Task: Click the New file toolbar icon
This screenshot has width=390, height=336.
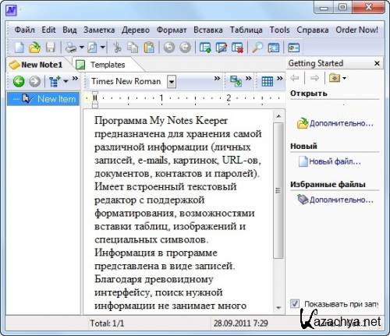Action: [19, 48]
